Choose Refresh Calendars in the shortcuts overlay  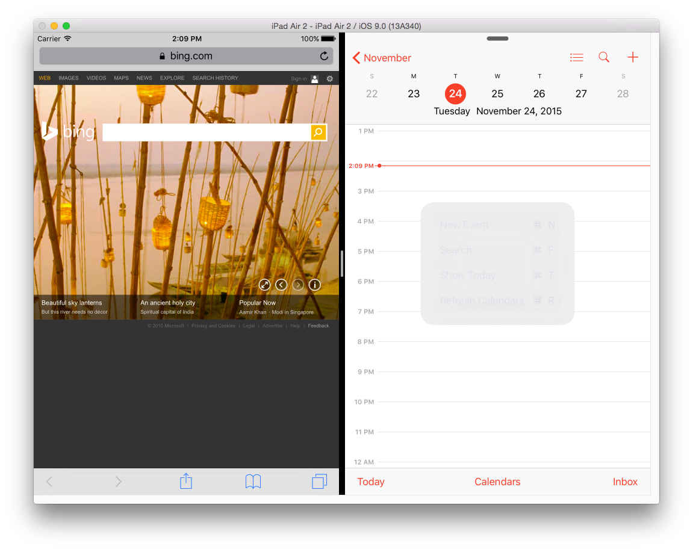click(x=497, y=300)
